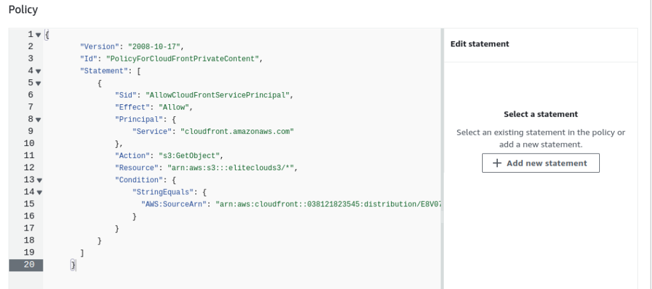Click the closing bracket on line 19
Screen dimensions: 652x289
(x=82, y=253)
